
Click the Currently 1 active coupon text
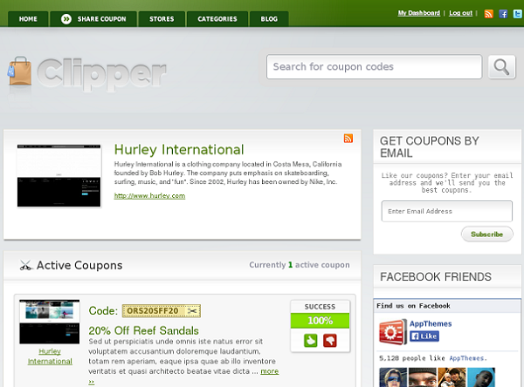click(300, 265)
